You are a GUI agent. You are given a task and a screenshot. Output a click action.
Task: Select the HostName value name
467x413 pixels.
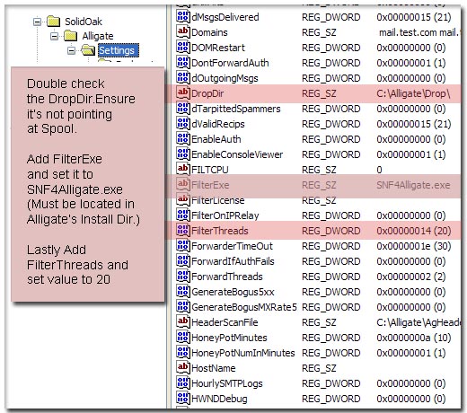(x=214, y=368)
